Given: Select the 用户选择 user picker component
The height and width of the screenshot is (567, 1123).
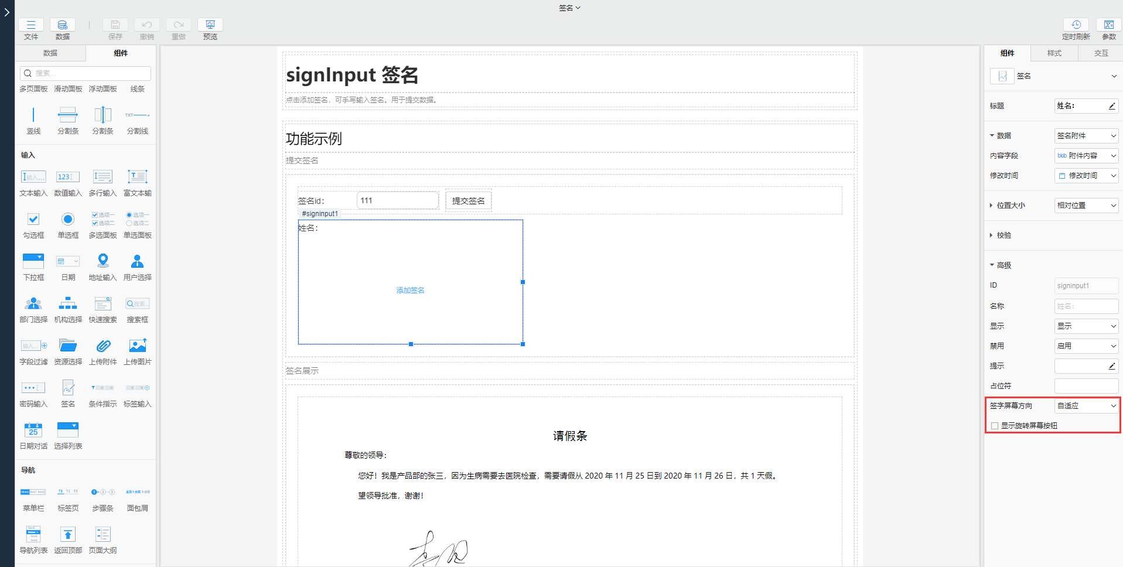Looking at the screenshot, I should coord(137,267).
